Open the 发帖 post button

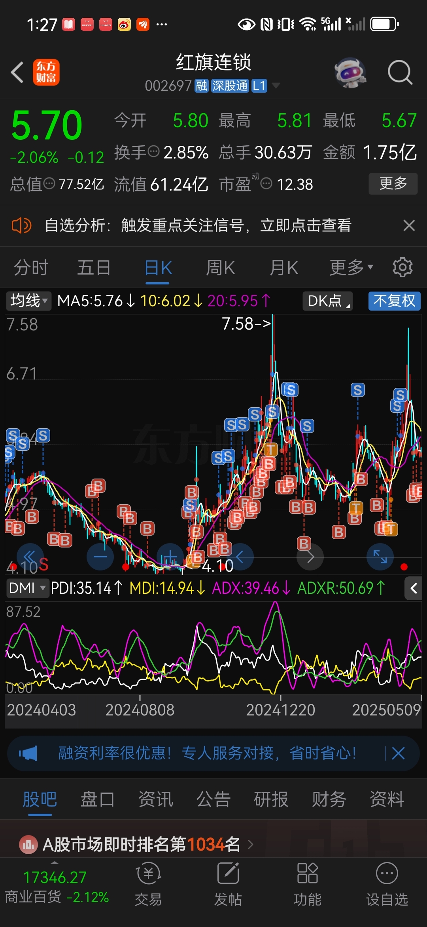click(x=228, y=885)
